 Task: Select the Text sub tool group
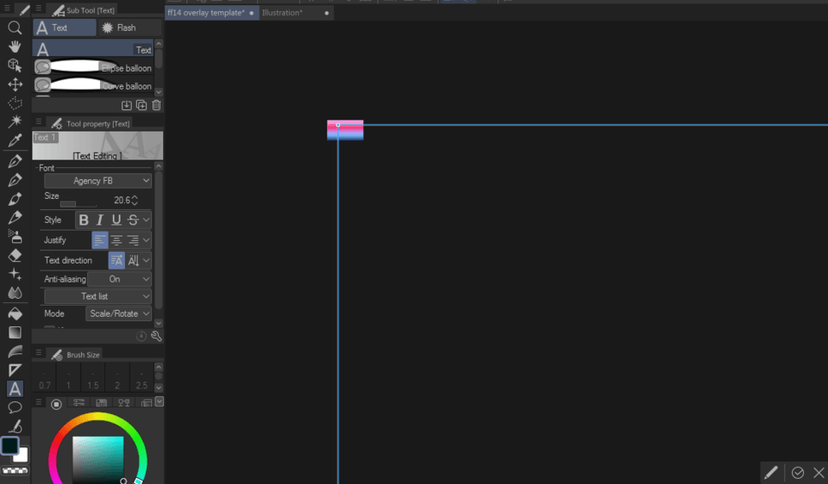(65, 28)
